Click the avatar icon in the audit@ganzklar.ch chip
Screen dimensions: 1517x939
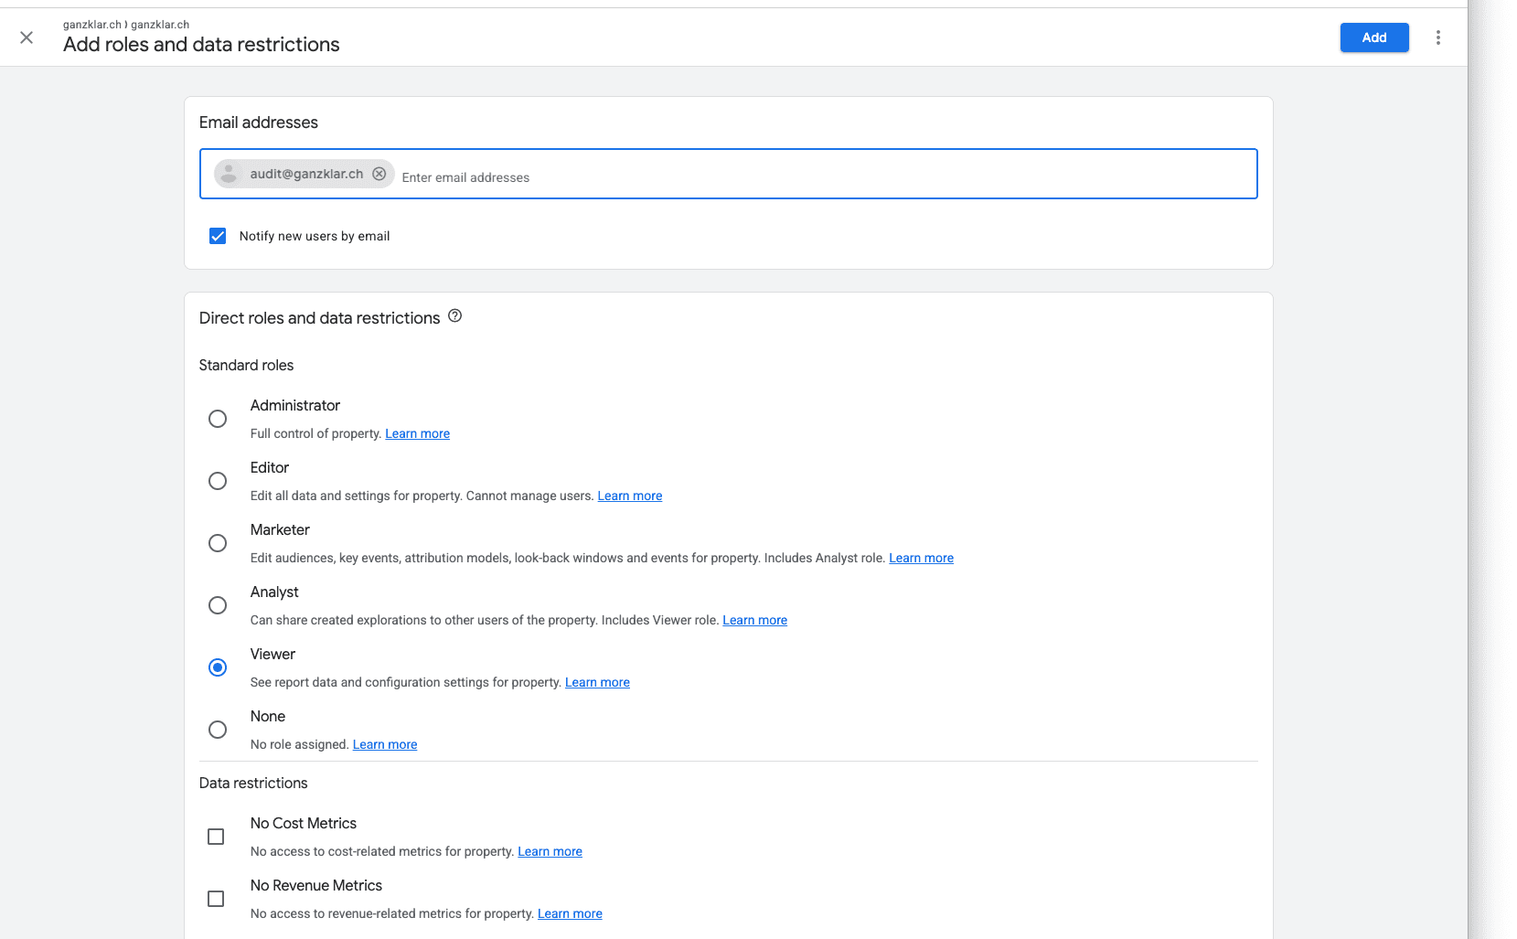[x=229, y=174]
